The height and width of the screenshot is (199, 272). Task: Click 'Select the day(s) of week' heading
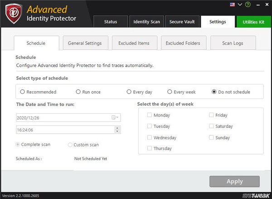[x=165, y=104]
